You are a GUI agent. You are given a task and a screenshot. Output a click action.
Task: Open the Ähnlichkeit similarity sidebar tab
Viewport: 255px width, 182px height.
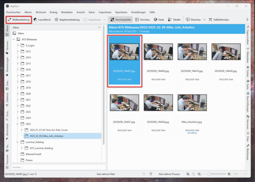coord(7,132)
